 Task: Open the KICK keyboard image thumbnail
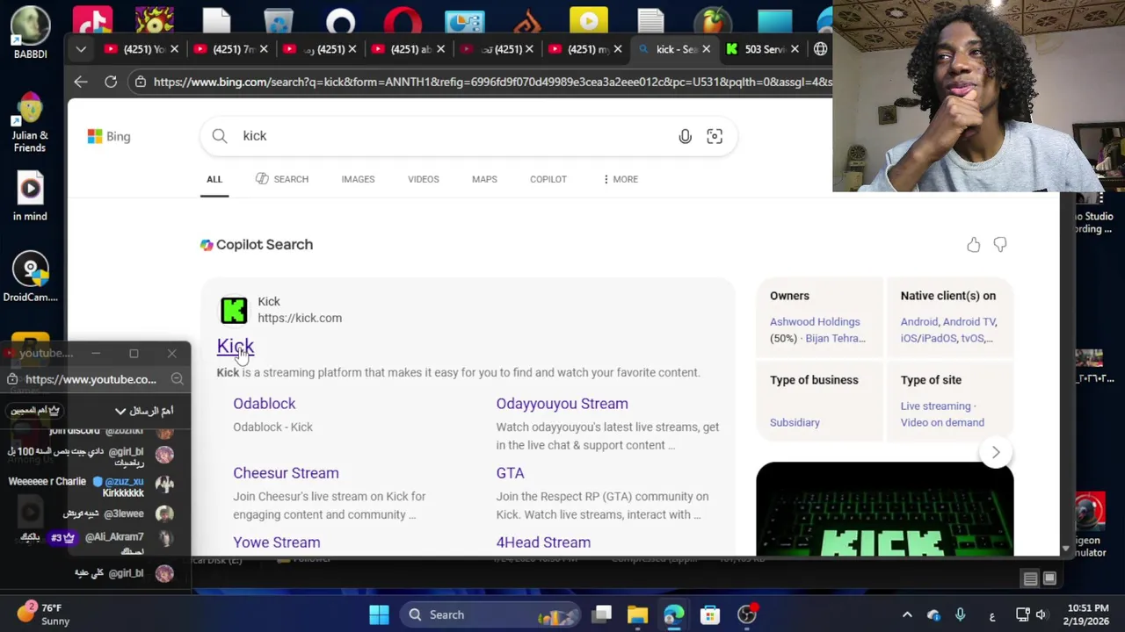tap(884, 509)
